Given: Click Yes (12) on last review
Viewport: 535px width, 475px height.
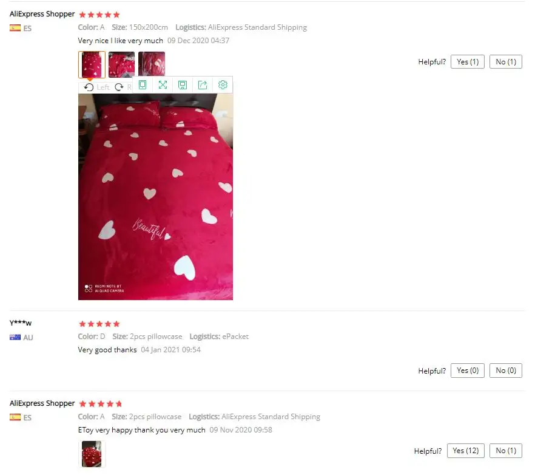Looking at the screenshot, I should click(466, 451).
